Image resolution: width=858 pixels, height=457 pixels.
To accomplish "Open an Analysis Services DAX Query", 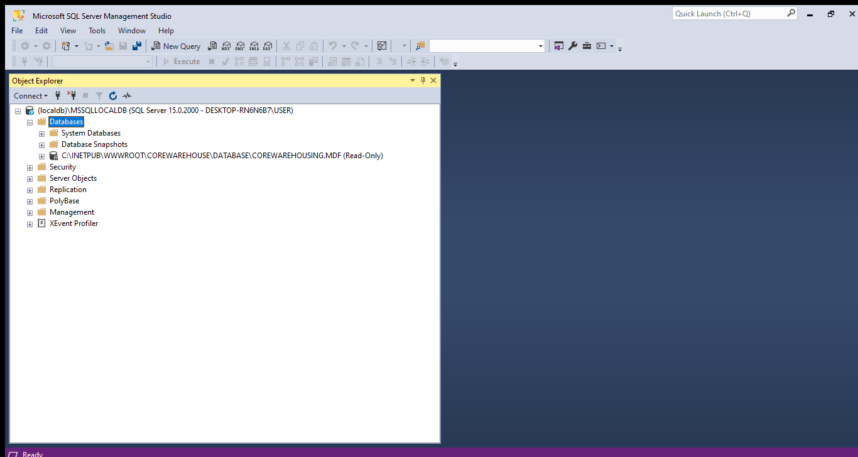I will click(x=267, y=46).
